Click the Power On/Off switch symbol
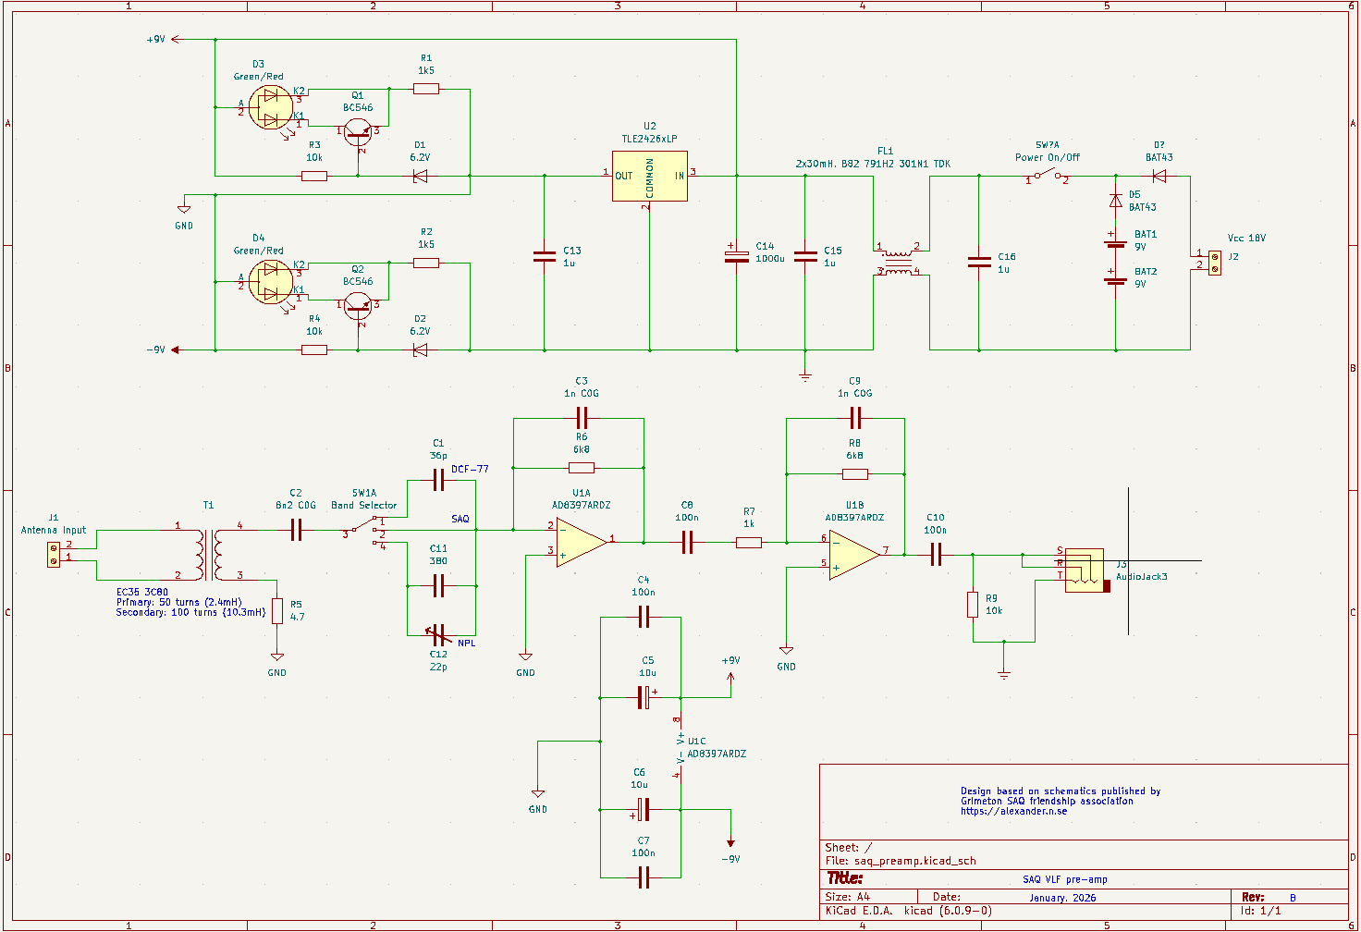The width and height of the screenshot is (1361, 932). pyautogui.click(x=1047, y=176)
